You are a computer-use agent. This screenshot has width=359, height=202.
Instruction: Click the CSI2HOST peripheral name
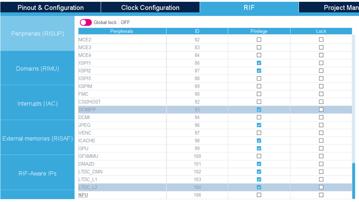[90, 102]
